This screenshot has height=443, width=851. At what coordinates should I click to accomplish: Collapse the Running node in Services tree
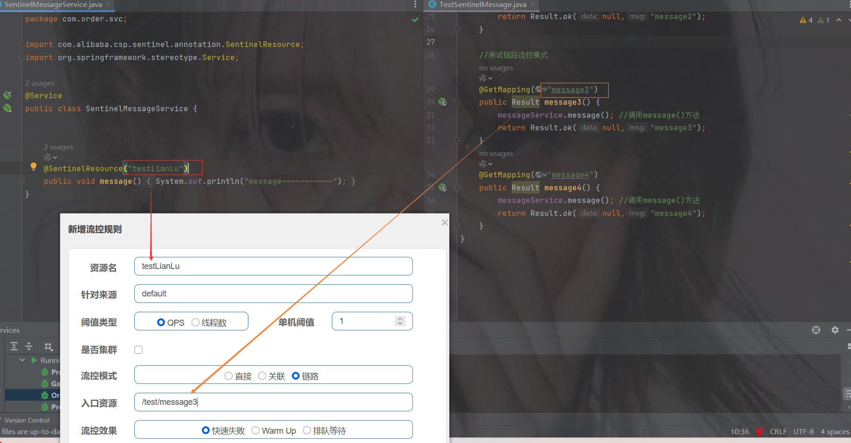pyautogui.click(x=22, y=360)
